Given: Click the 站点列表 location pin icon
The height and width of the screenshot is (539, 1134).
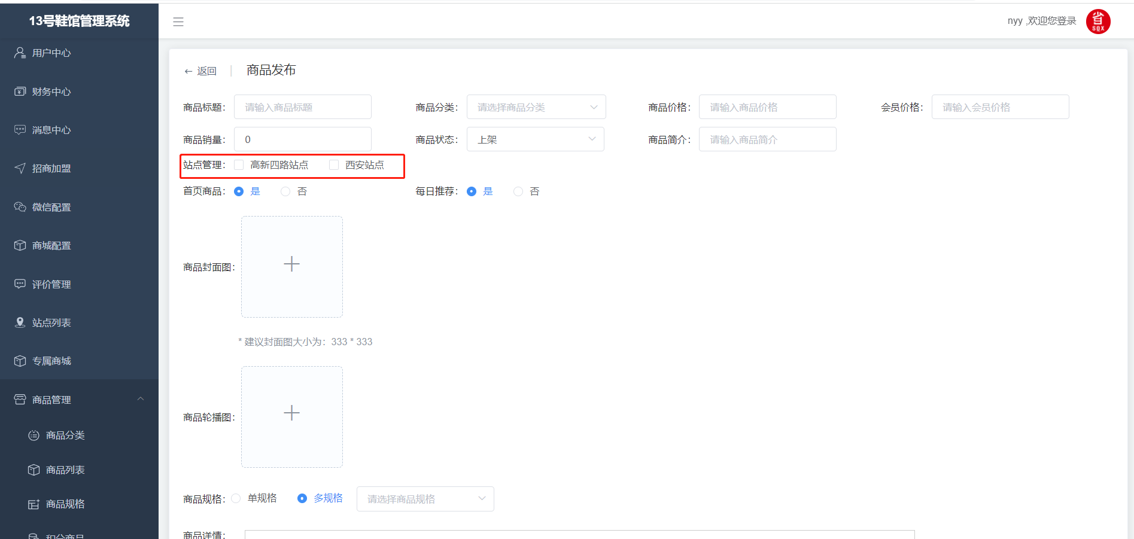Looking at the screenshot, I should (x=20, y=322).
